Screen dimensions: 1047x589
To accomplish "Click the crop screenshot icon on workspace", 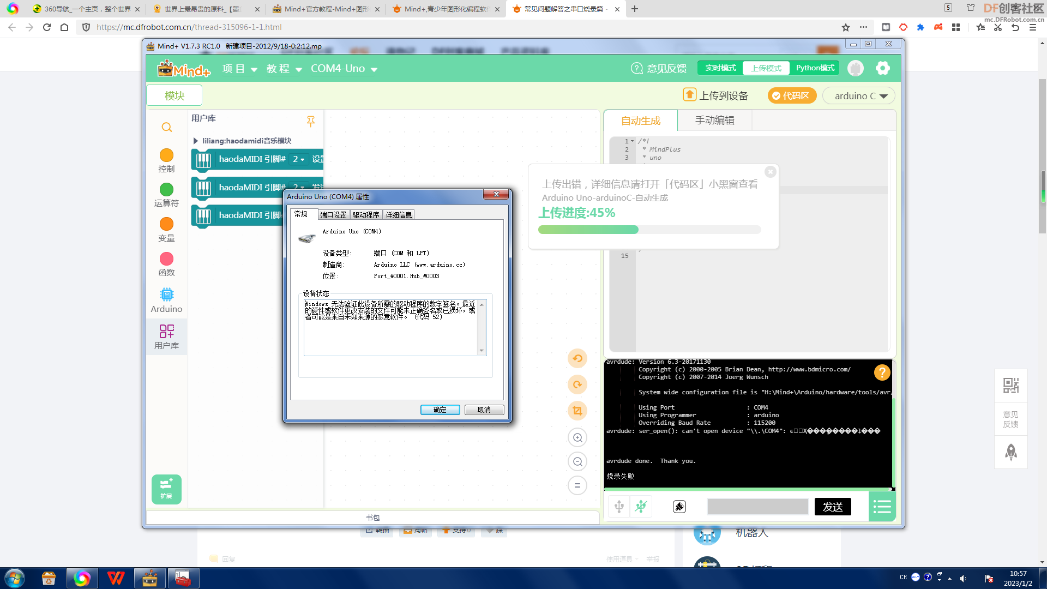I will click(x=577, y=411).
